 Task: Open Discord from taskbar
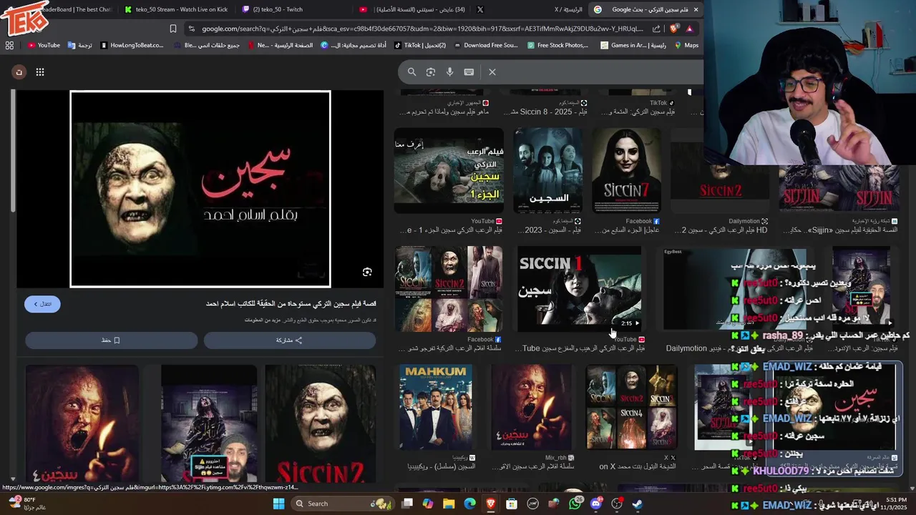point(596,504)
